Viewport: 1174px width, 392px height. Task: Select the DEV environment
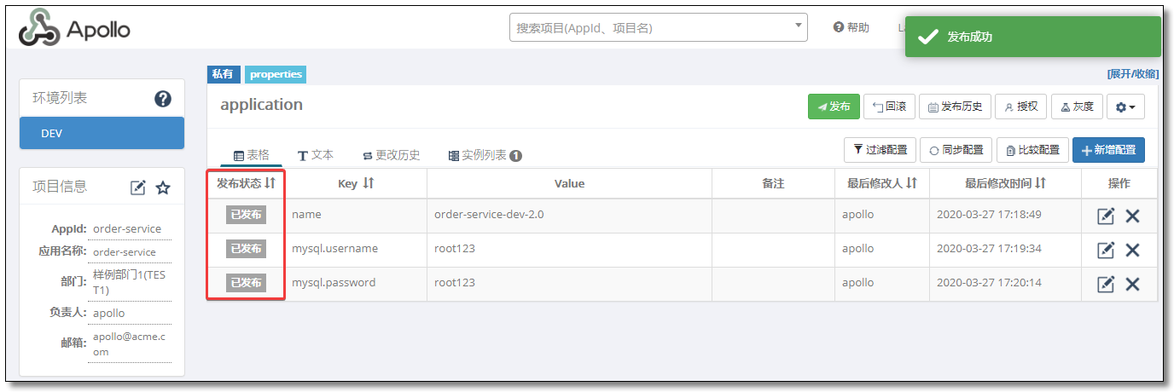(102, 134)
